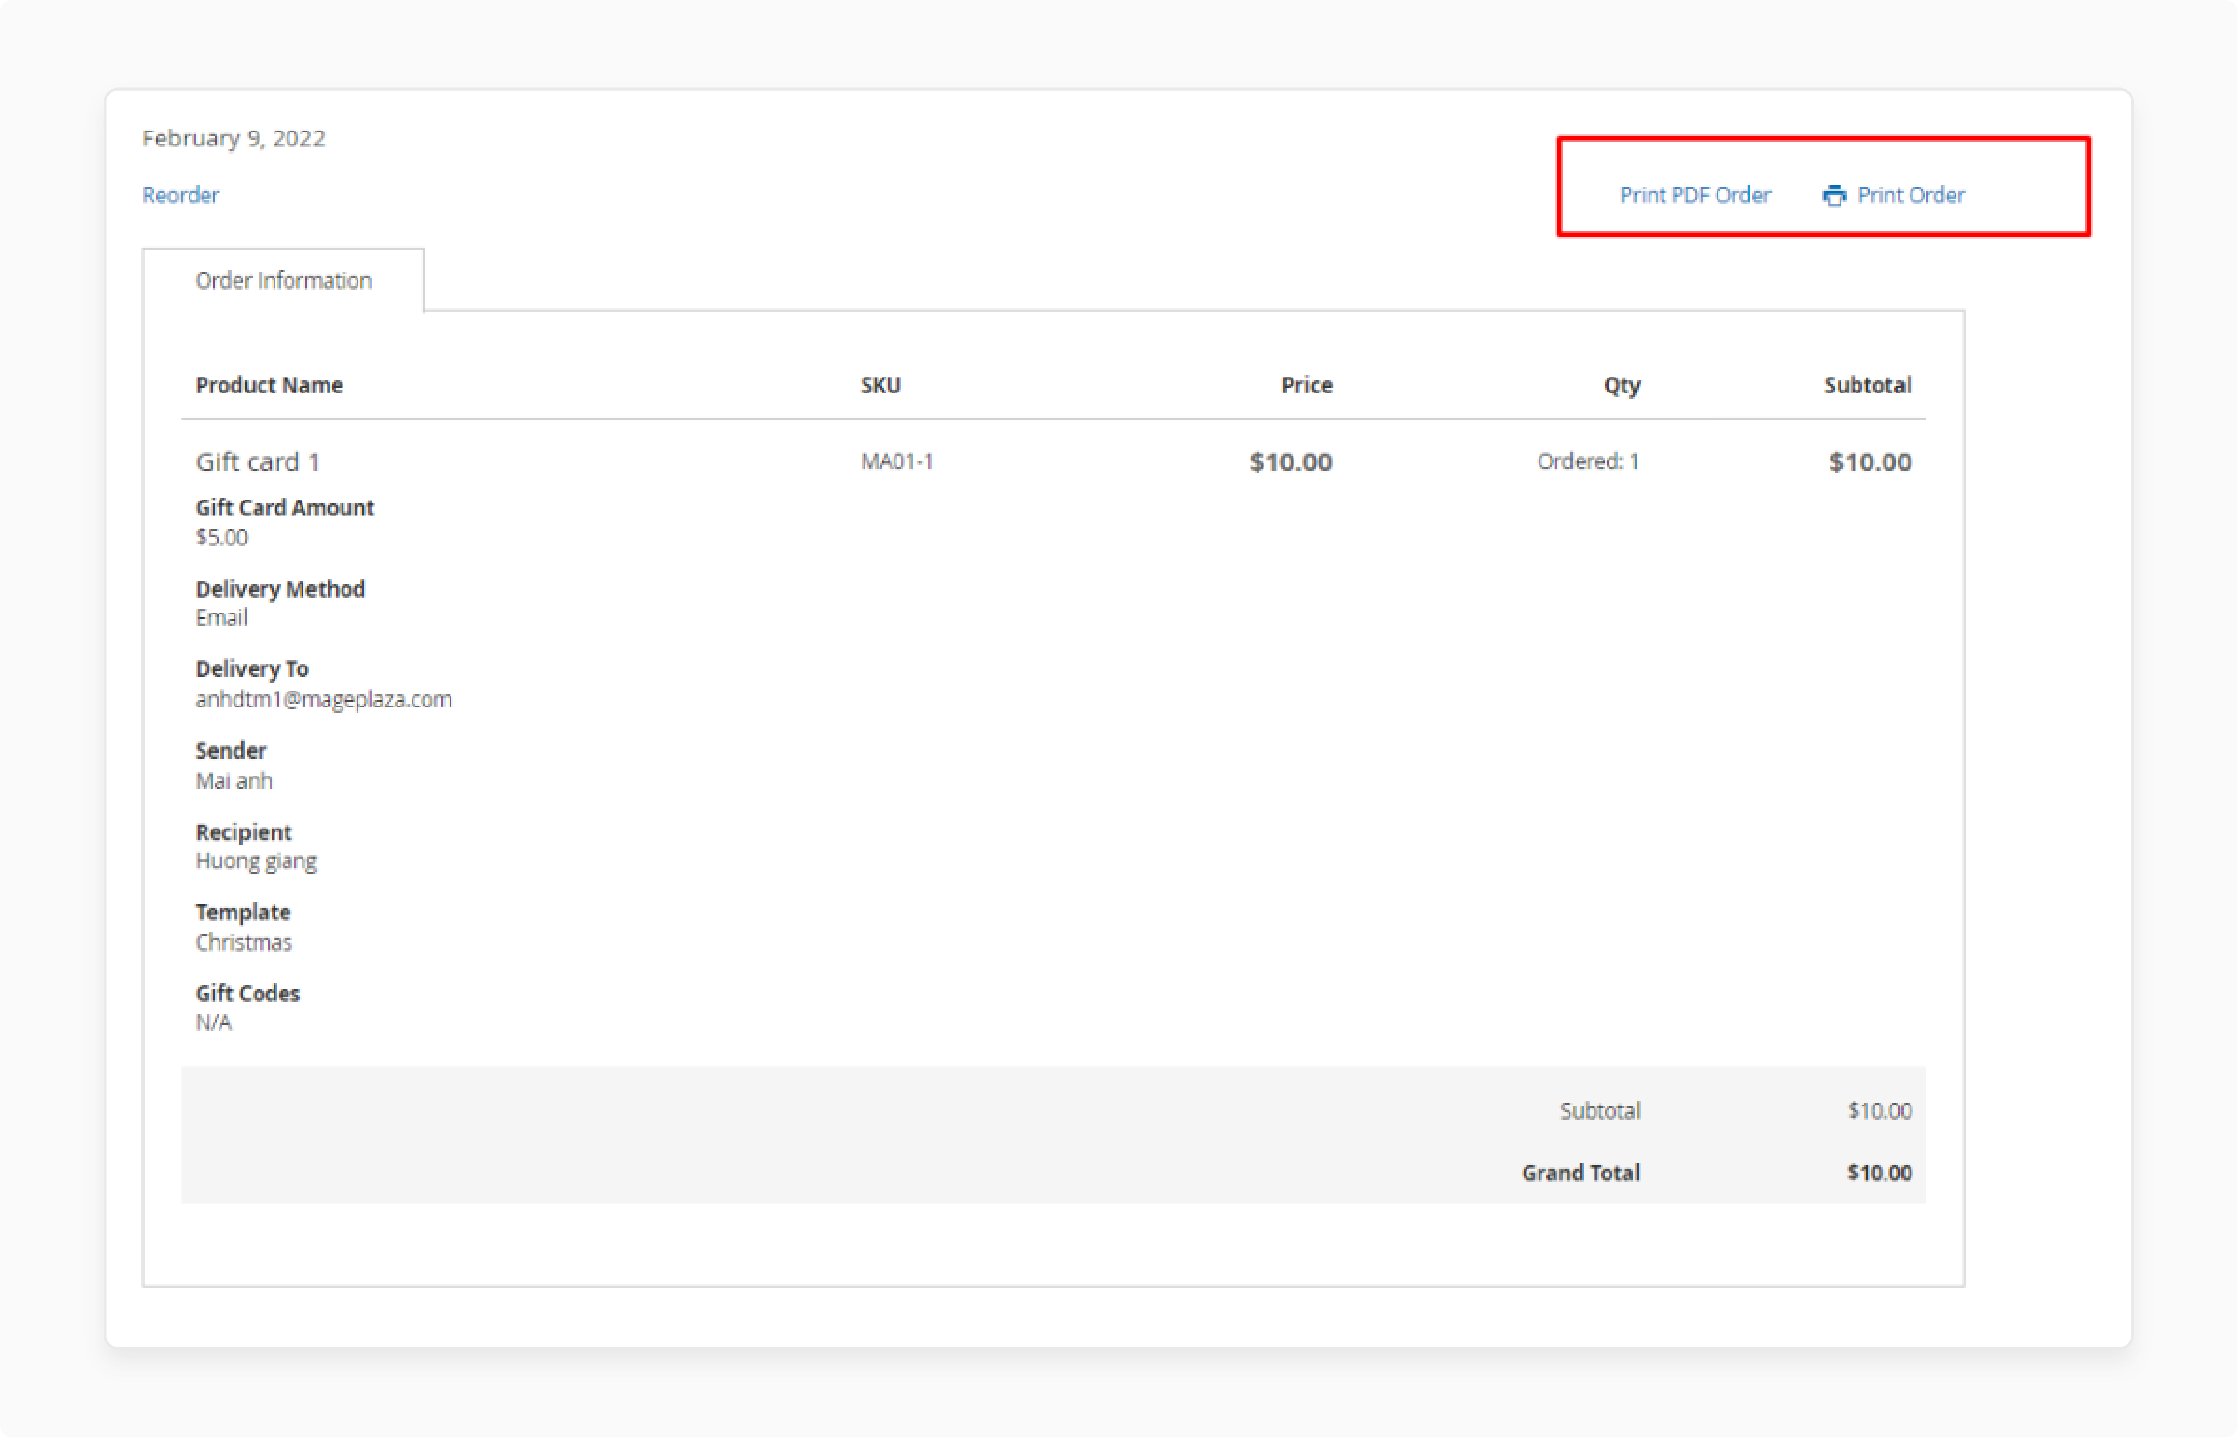Click the Delivery Method label
2238x1438 pixels.
click(280, 589)
